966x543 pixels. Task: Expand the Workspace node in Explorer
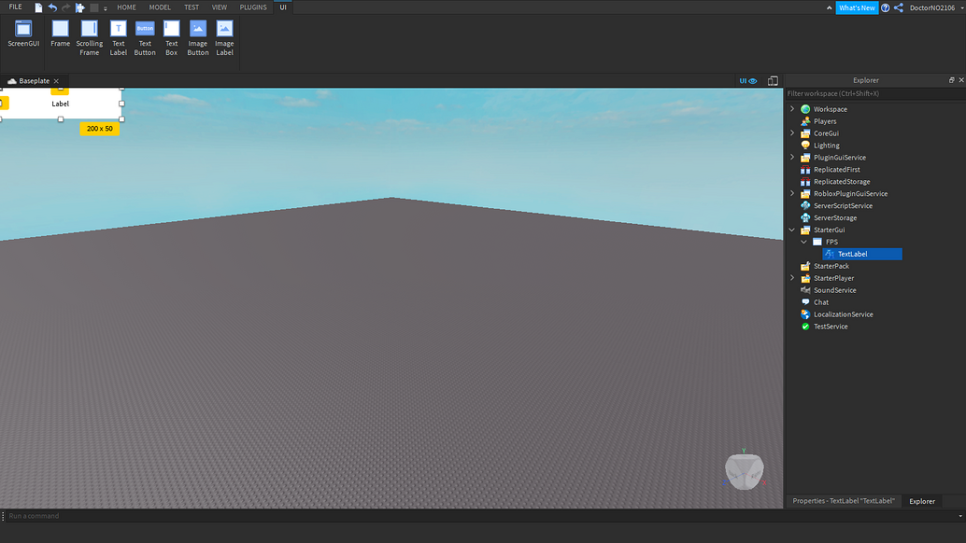pyautogui.click(x=792, y=108)
